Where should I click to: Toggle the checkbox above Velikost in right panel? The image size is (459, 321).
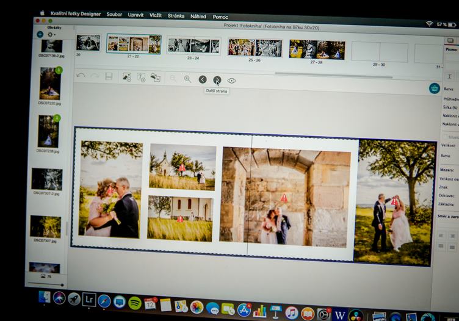click(445, 137)
